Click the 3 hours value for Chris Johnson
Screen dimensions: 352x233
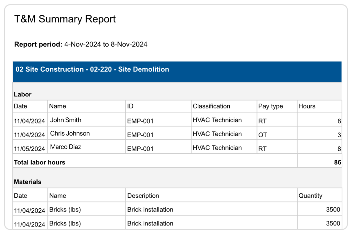[x=339, y=135]
